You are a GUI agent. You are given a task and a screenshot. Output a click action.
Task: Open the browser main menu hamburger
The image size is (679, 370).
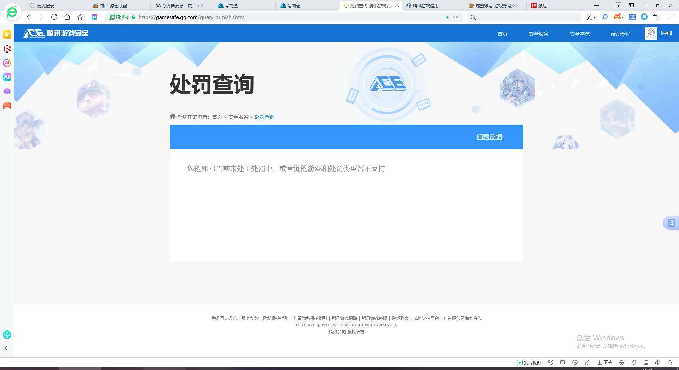pyautogui.click(x=671, y=17)
